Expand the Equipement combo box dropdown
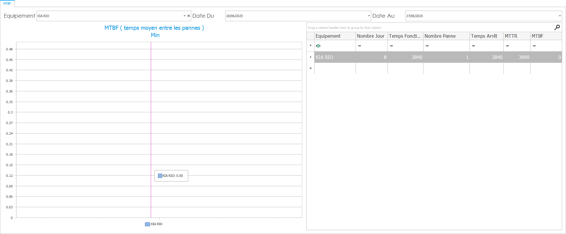 click(184, 16)
